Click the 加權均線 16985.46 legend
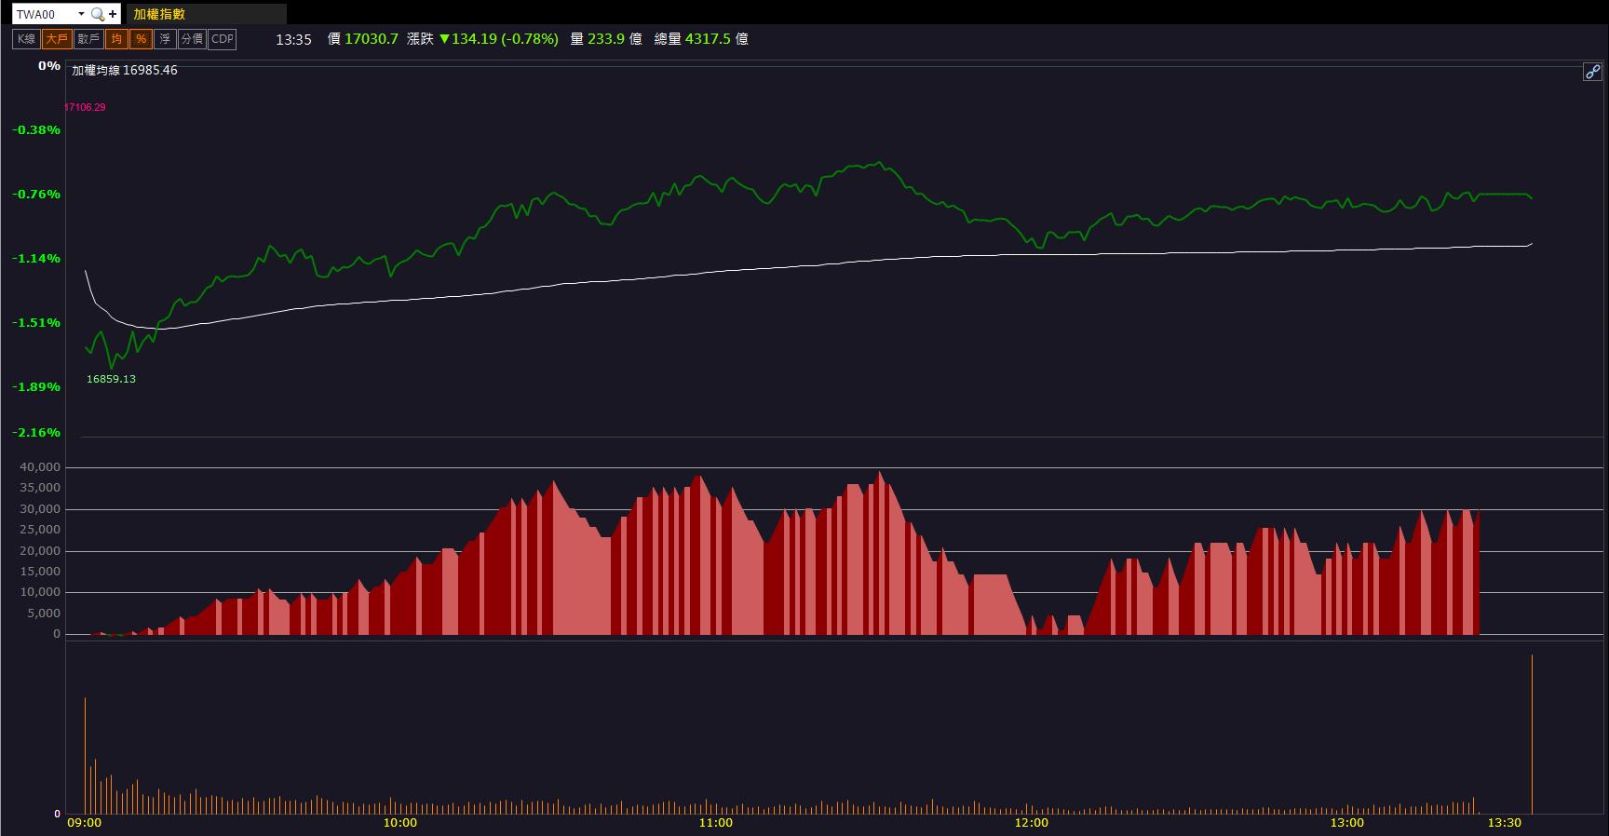This screenshot has height=836, width=1609. coord(125,71)
